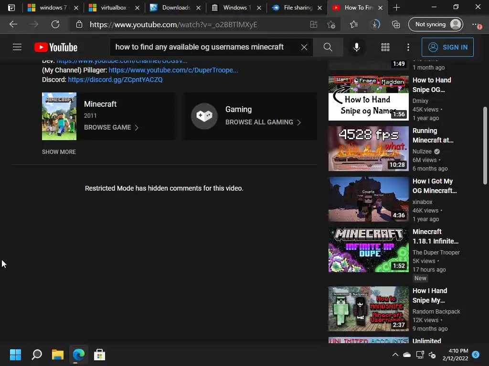The width and height of the screenshot is (489, 366).
Task: Open the clock and date flyout
Action: coord(455,355)
